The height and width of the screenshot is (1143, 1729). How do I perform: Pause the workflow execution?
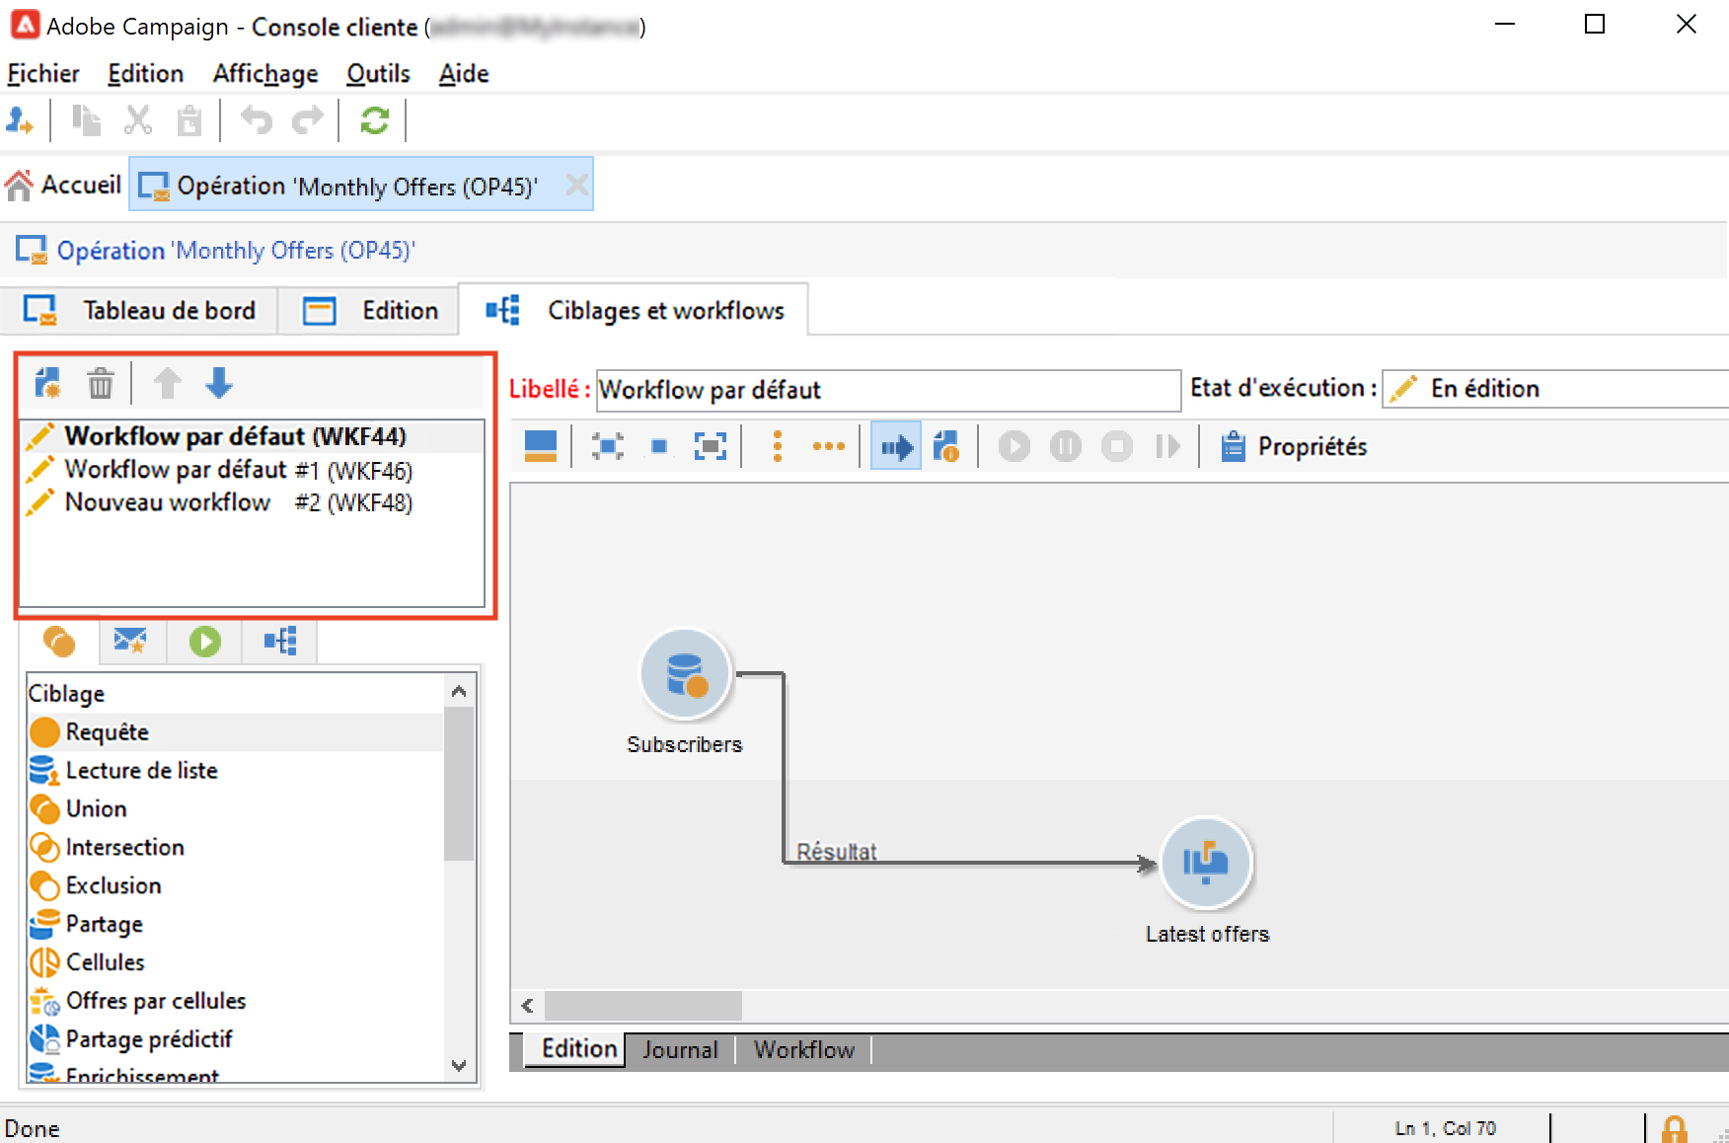1066,447
